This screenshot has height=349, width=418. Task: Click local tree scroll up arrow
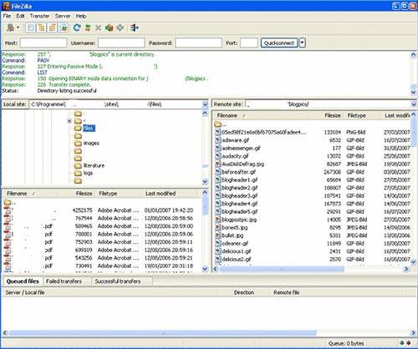[205, 113]
